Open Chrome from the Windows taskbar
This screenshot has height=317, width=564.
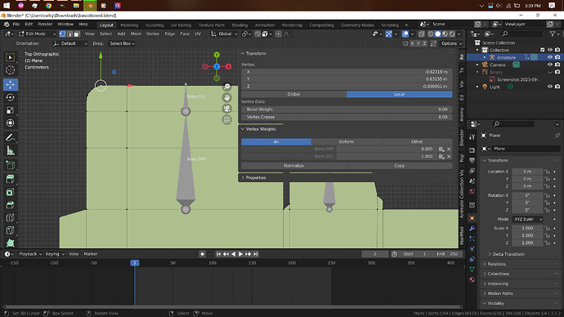[48, 6]
